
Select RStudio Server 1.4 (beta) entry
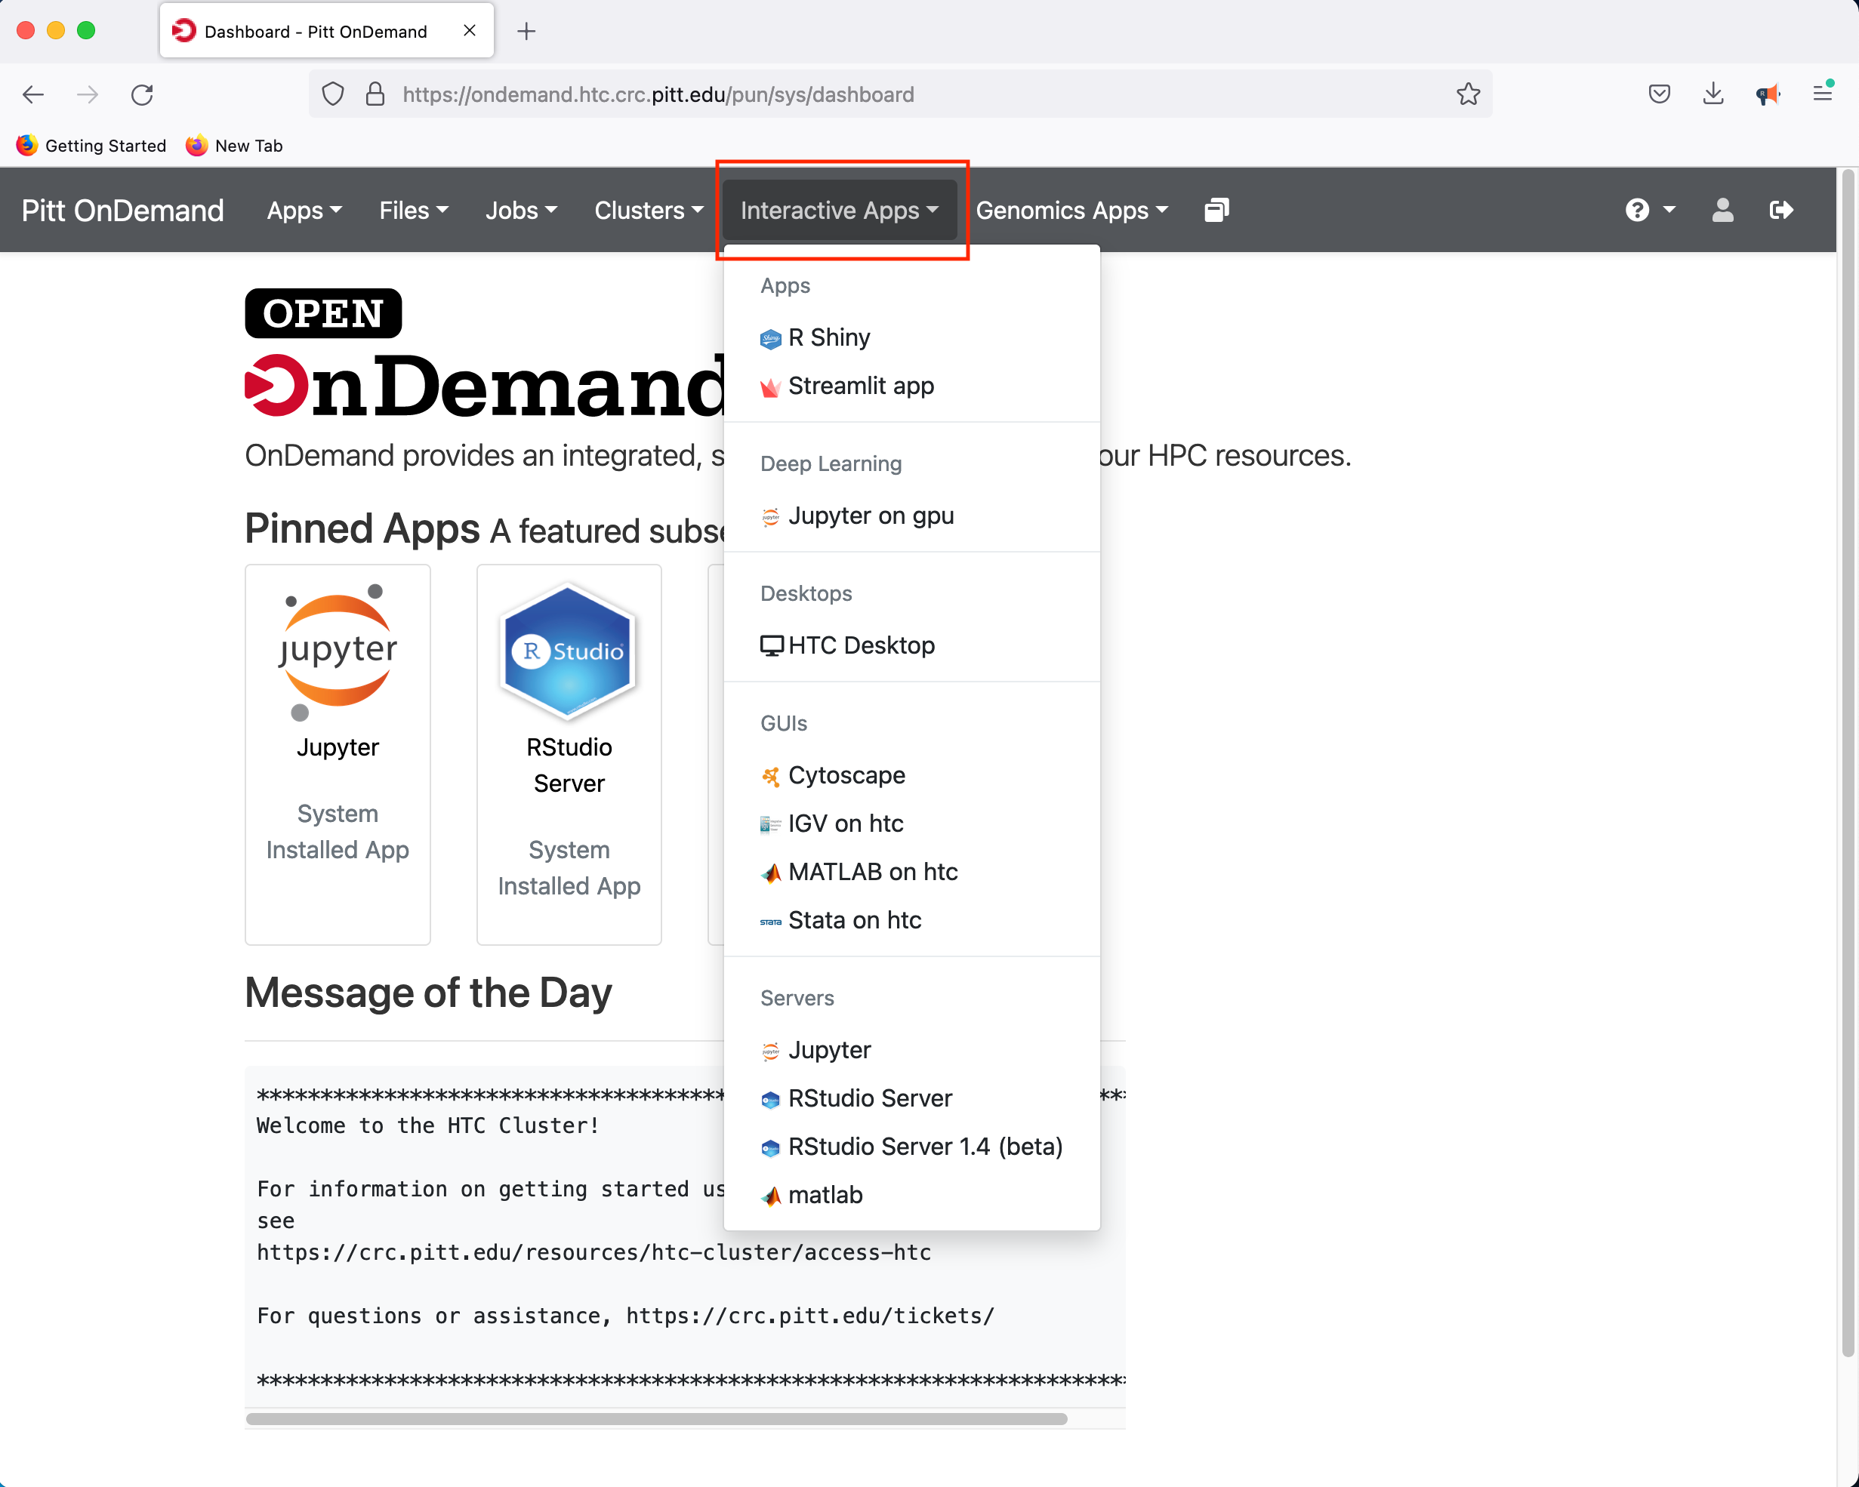(x=911, y=1147)
